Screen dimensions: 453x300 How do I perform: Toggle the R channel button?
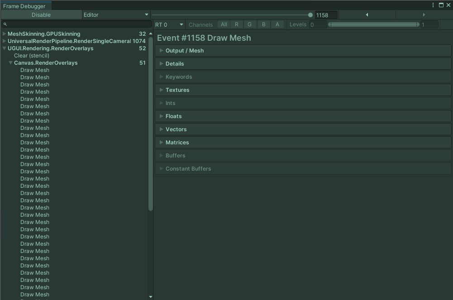coord(237,24)
